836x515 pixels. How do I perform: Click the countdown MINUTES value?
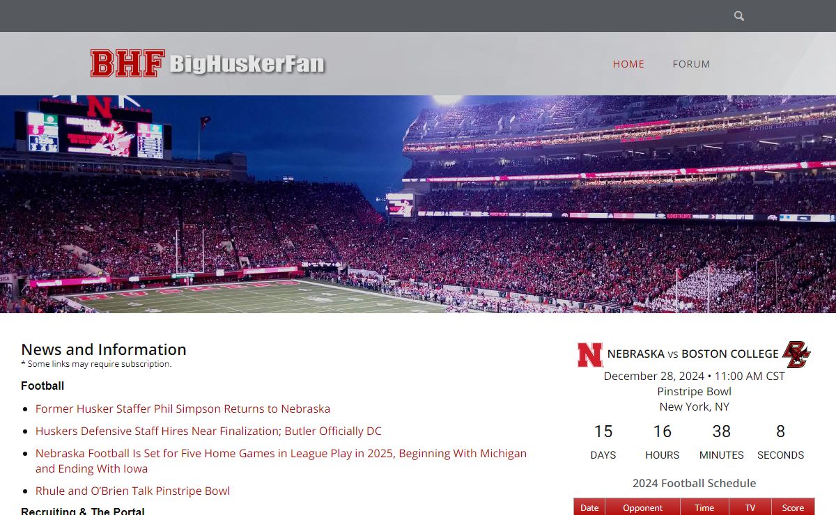click(721, 431)
